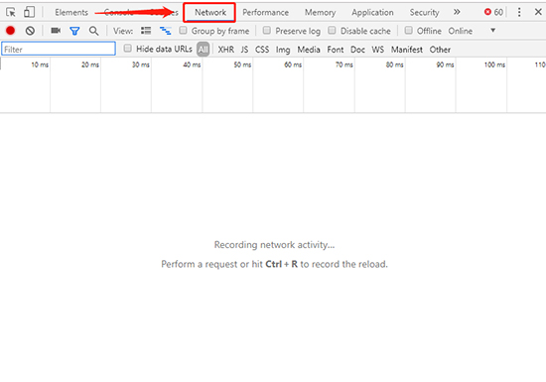Select the All request type filter

[x=203, y=49]
